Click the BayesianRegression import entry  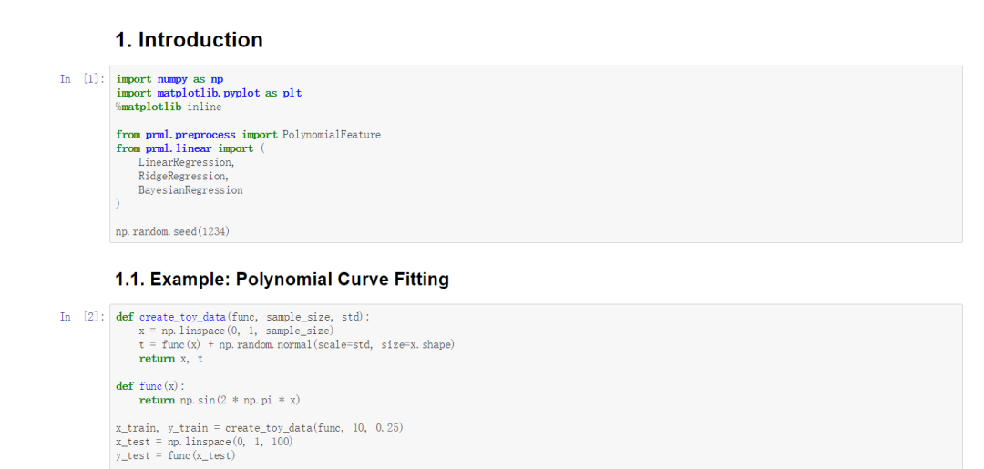(190, 190)
